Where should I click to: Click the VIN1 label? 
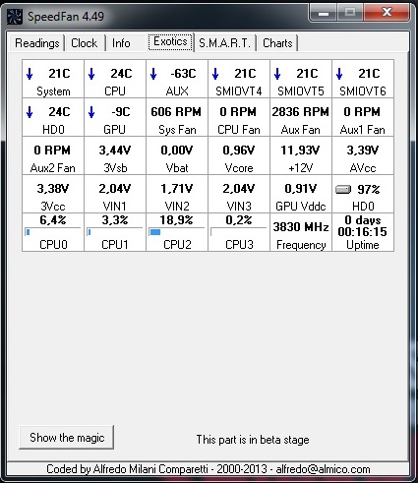point(114,207)
